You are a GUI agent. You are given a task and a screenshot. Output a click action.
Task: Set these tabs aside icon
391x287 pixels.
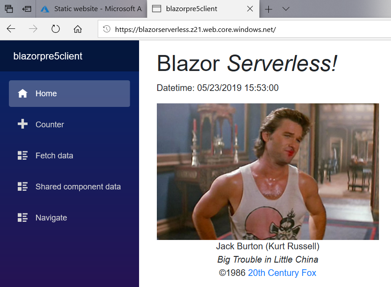[26, 9]
